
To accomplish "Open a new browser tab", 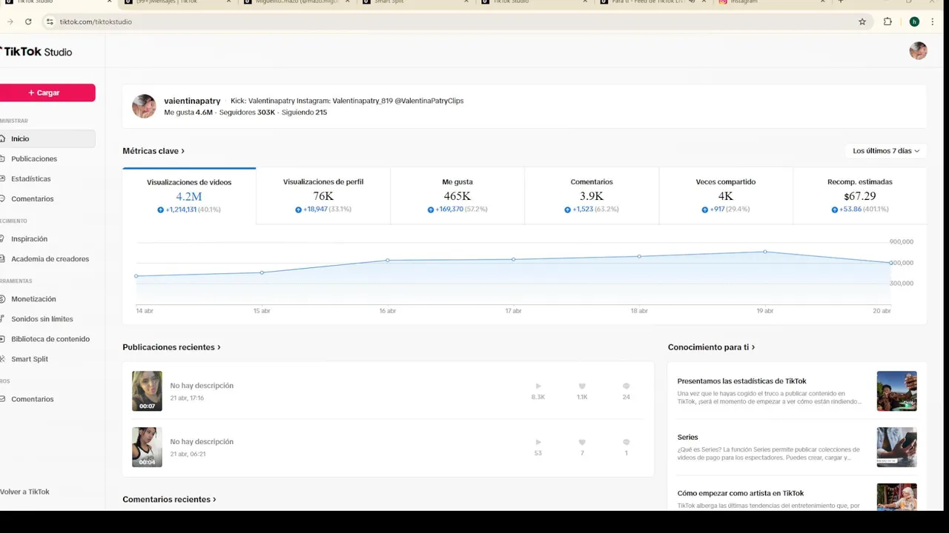I will (x=841, y=2).
